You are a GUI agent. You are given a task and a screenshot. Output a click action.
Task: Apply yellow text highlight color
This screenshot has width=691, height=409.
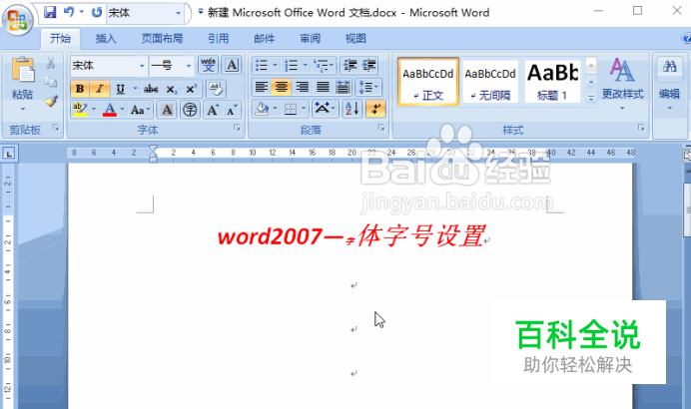(80, 109)
